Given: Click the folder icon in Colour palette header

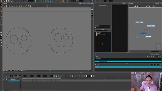Looking at the screenshot, I should pyautogui.click(x=151, y=56).
